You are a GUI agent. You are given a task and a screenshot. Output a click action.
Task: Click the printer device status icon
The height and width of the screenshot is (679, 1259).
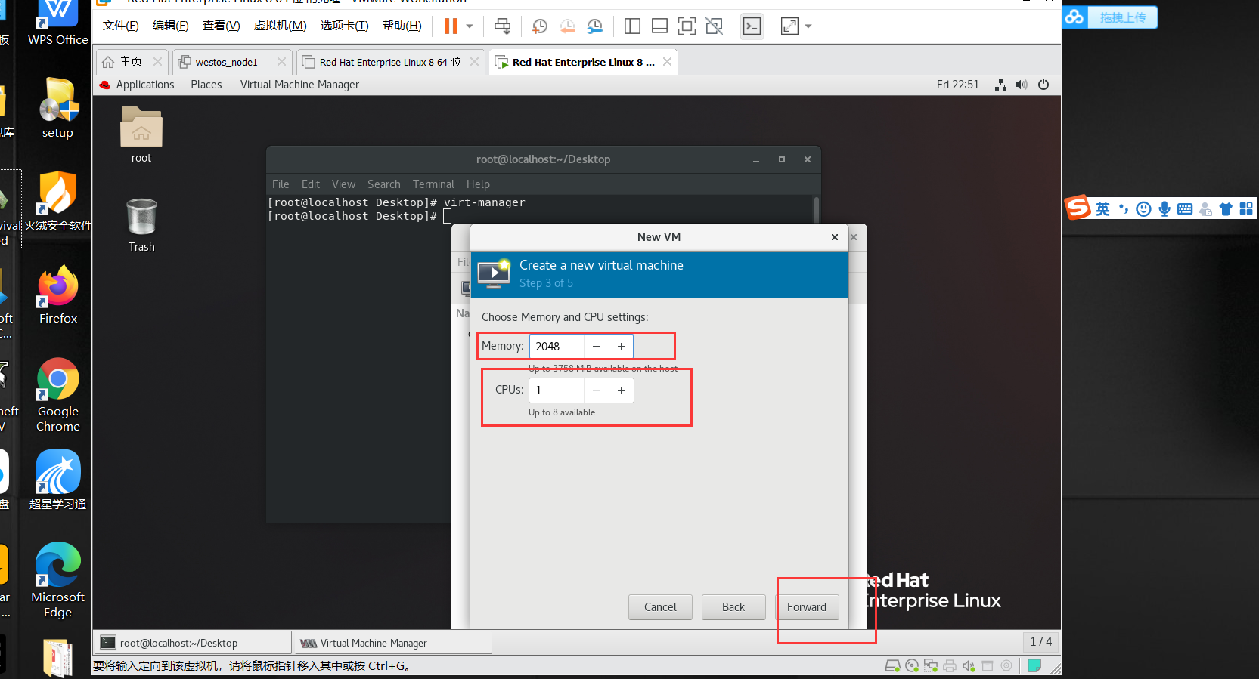tap(950, 665)
